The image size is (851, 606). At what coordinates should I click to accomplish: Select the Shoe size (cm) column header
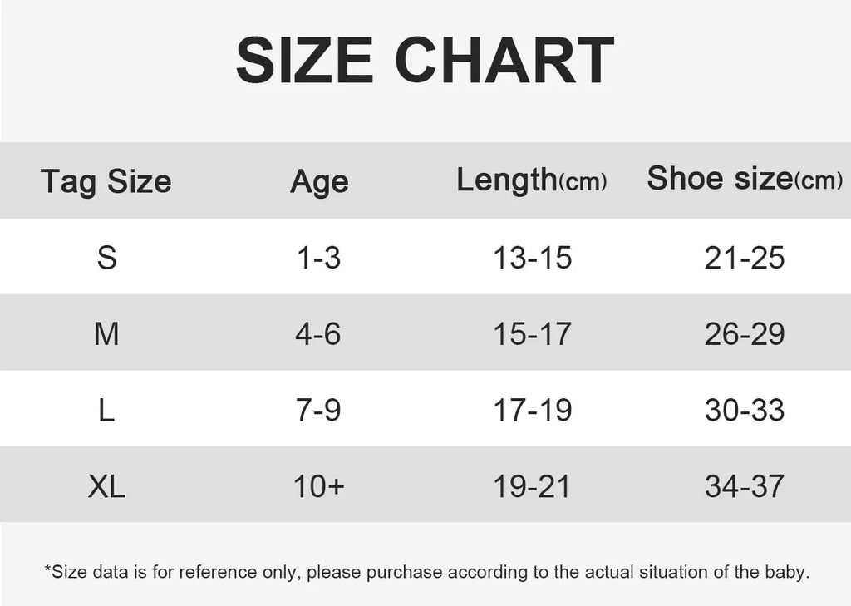coord(745,179)
